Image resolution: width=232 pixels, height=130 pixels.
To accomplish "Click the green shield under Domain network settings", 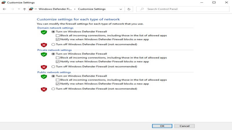I will [x=44, y=32].
